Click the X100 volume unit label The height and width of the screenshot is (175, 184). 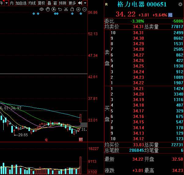pos(92,172)
